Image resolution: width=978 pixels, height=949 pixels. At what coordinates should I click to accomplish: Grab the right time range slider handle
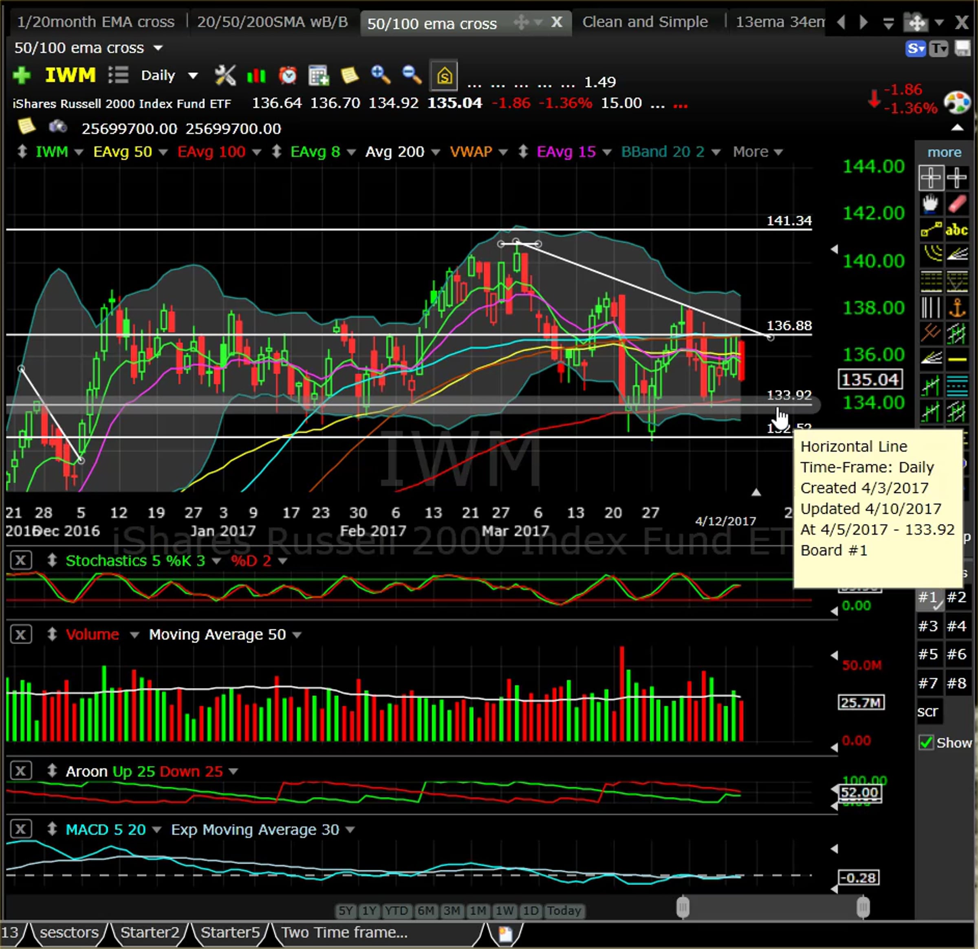click(x=863, y=907)
